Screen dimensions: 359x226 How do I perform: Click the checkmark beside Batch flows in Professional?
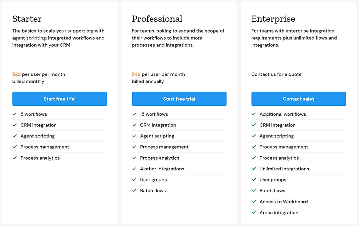pyautogui.click(x=134, y=190)
